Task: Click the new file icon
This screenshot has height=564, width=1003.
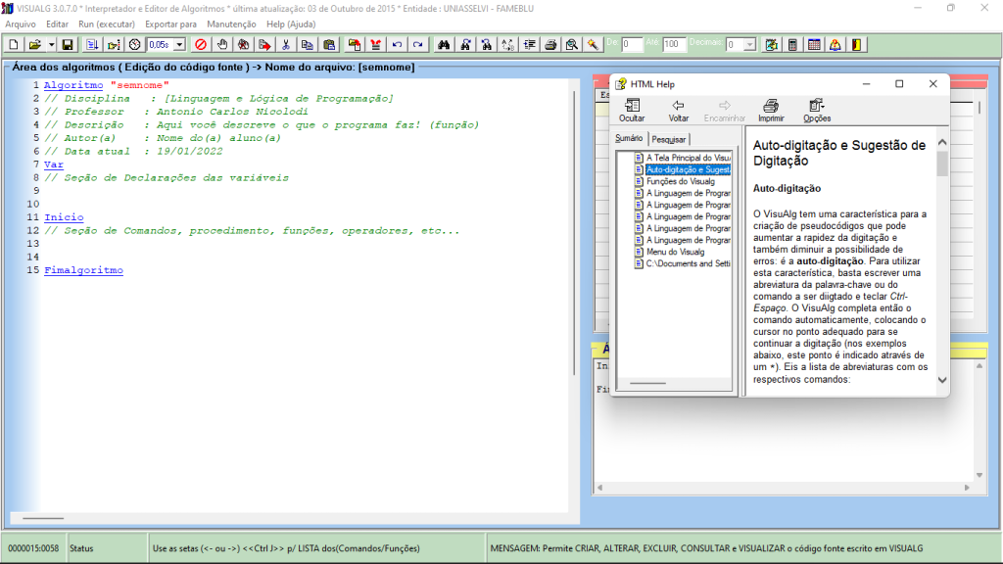Action: pyautogui.click(x=14, y=44)
